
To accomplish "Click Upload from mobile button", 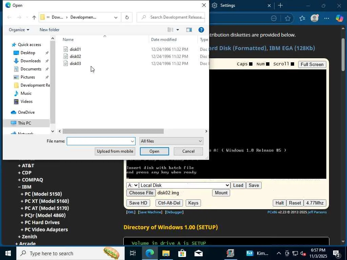I will click(x=115, y=151).
